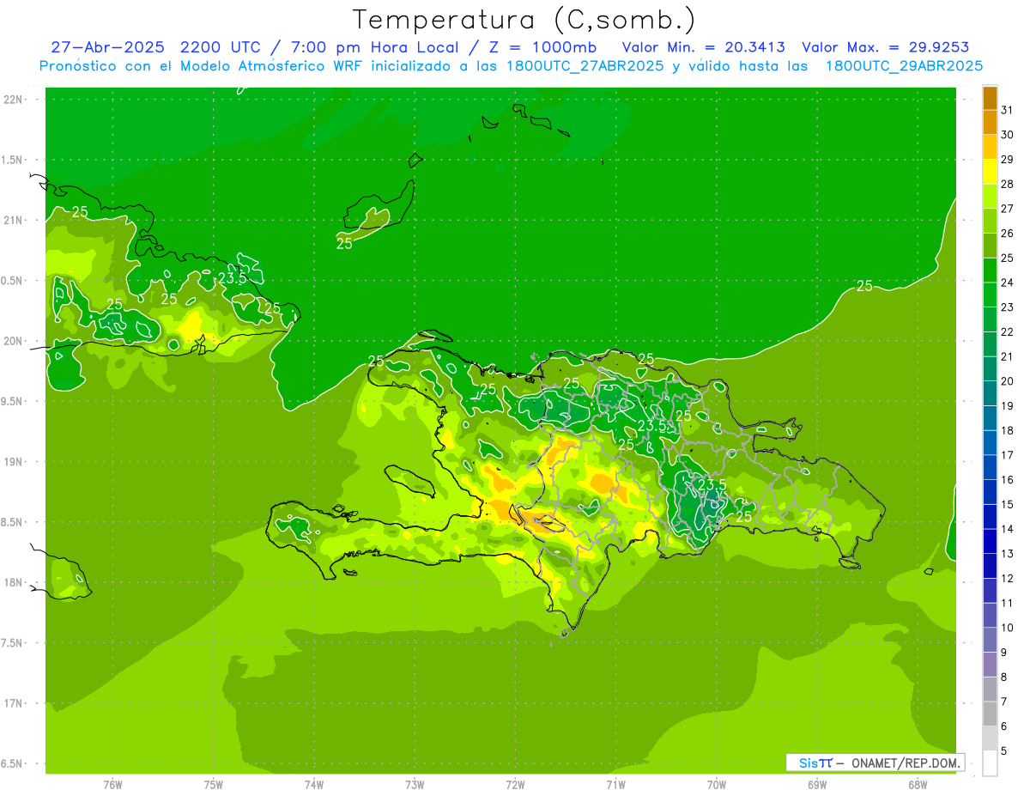Click the "Valor Min. = 20.3413" value

point(704,47)
